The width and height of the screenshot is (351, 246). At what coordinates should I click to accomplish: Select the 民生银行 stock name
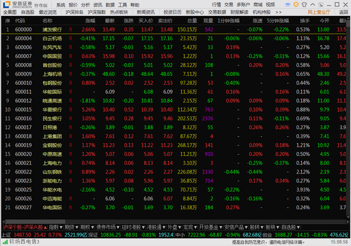pyautogui.click(x=52, y=119)
